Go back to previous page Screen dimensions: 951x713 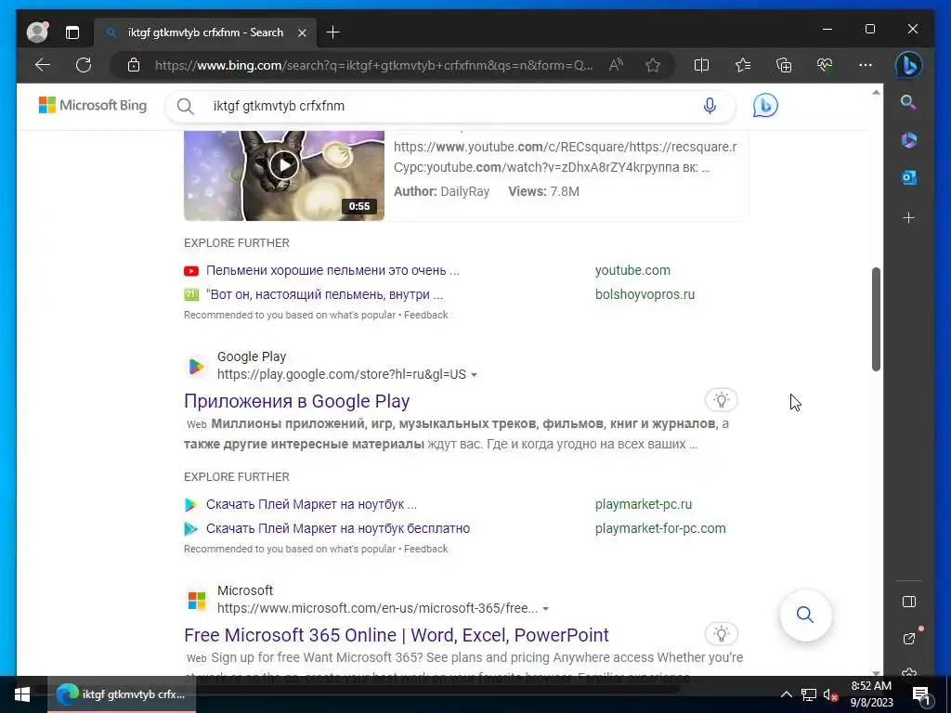coord(43,65)
